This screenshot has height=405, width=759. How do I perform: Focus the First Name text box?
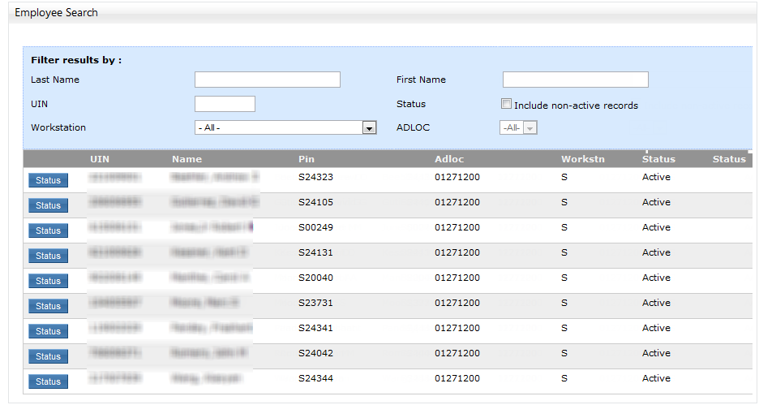[575, 80]
